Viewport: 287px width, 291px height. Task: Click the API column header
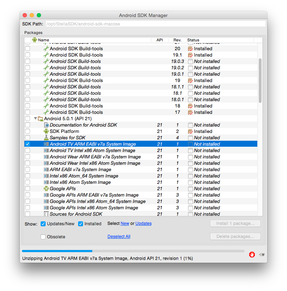160,40
